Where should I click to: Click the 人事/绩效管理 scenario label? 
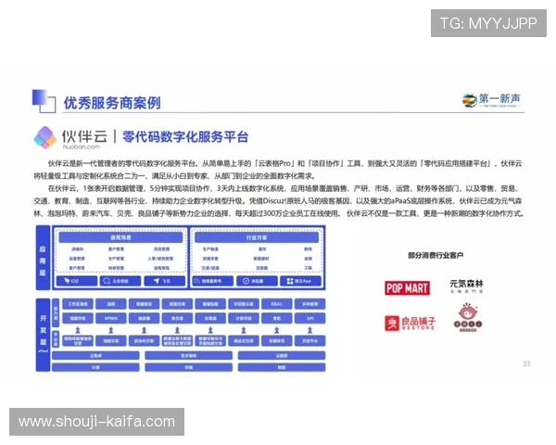[x=160, y=259]
